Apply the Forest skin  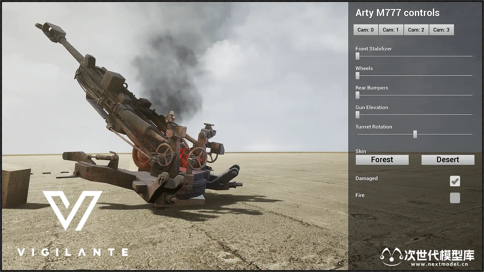click(x=382, y=160)
